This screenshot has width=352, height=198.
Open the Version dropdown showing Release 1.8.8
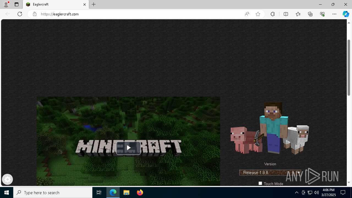click(270, 173)
